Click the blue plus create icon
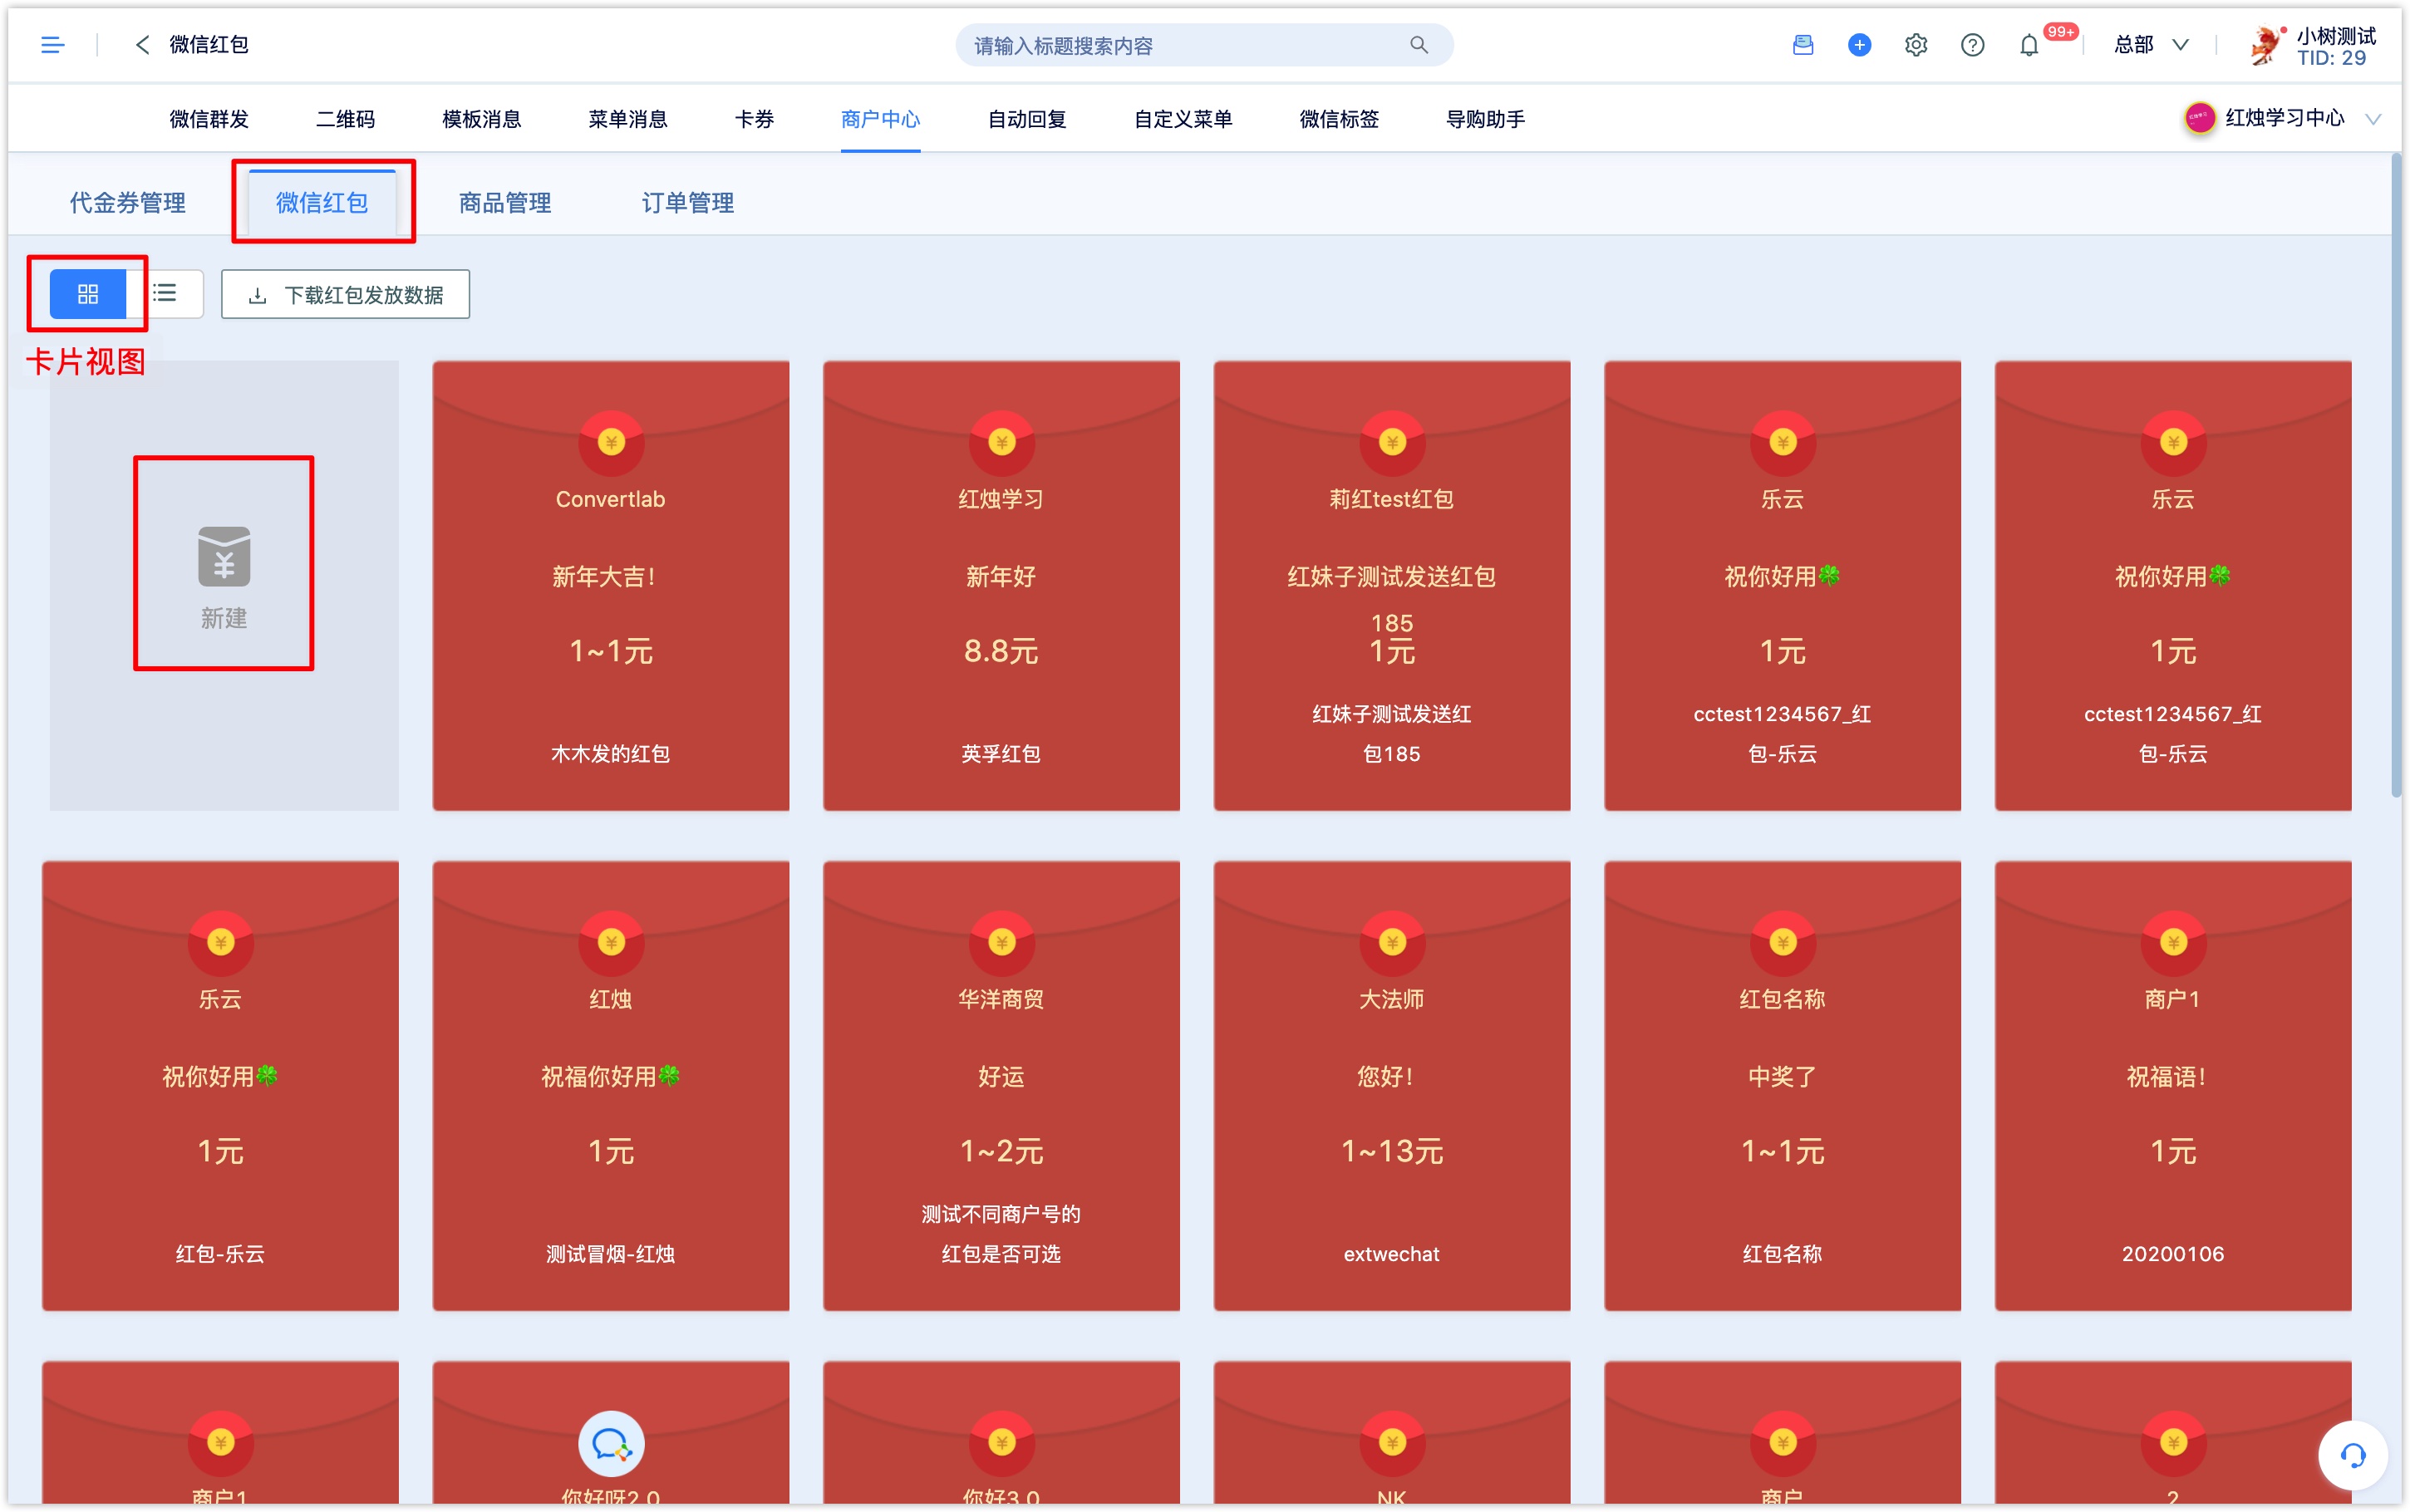The image size is (2410, 1512). [1859, 45]
